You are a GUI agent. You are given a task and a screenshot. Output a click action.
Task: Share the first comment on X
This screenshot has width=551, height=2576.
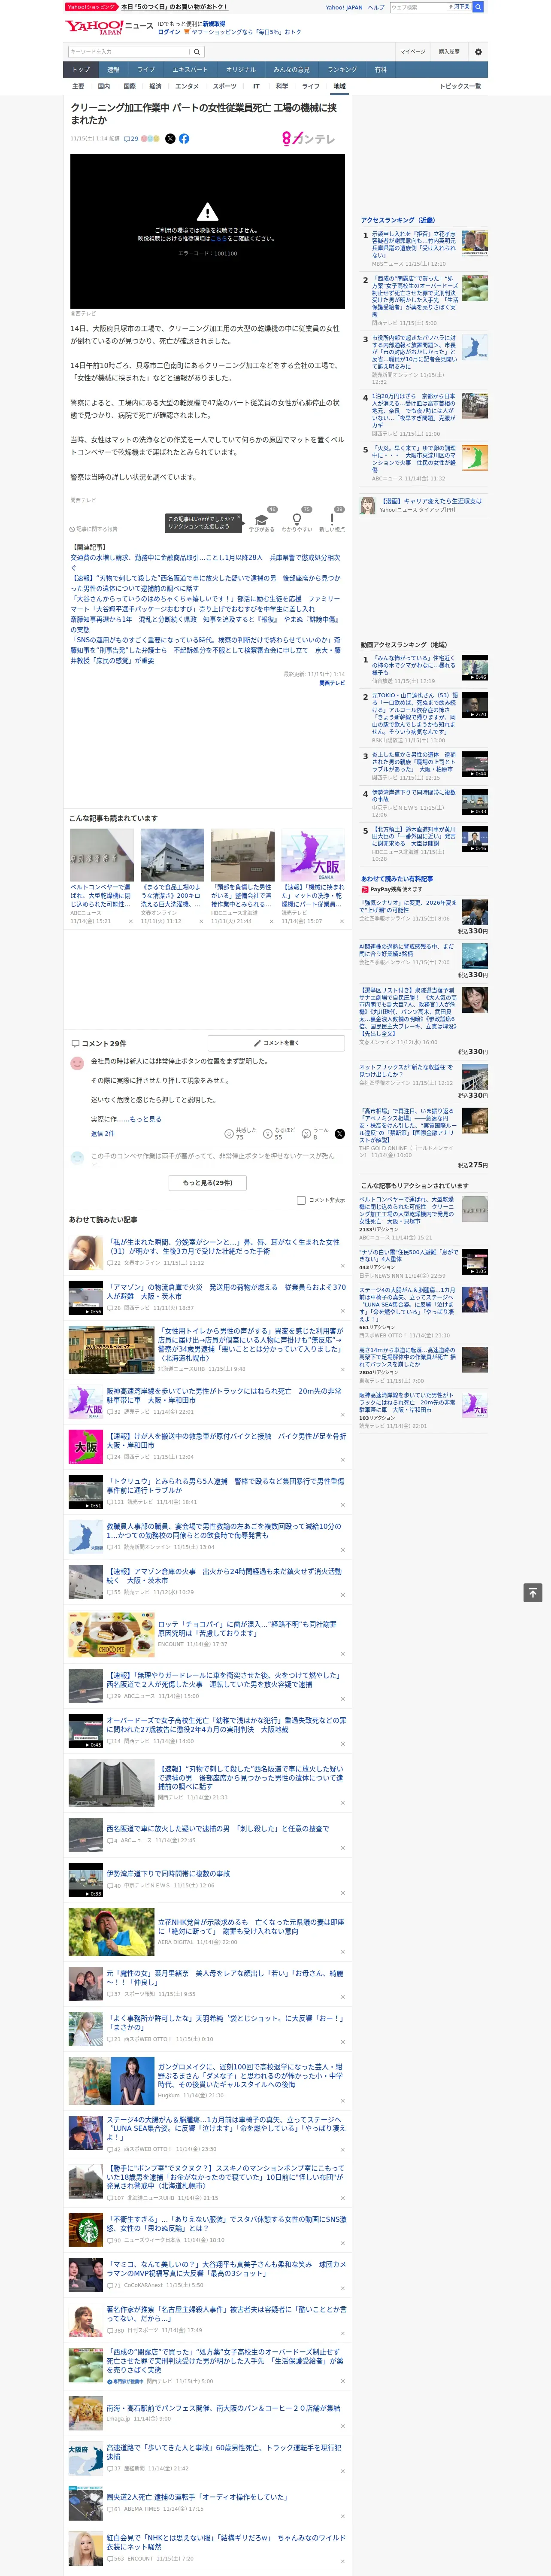(x=339, y=1133)
